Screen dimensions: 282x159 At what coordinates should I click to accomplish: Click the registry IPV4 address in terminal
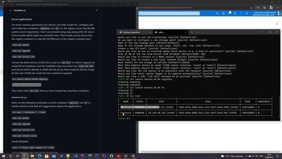click(x=161, y=113)
